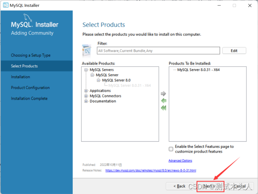Click the gray add-product right arrow
The image size is (258, 194).
pos(163,94)
